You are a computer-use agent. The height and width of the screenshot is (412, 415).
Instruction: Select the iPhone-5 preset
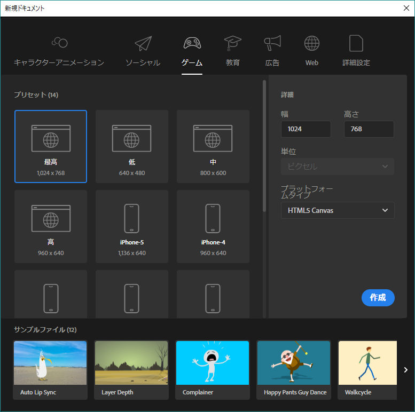tap(132, 227)
